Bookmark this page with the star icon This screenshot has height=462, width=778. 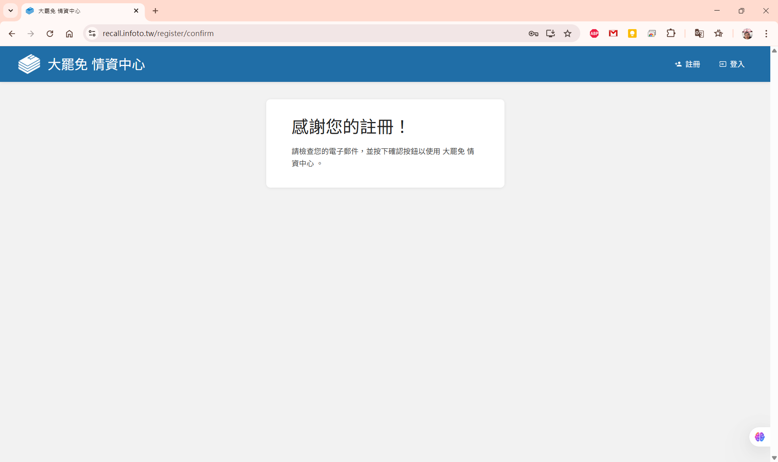tap(568, 34)
